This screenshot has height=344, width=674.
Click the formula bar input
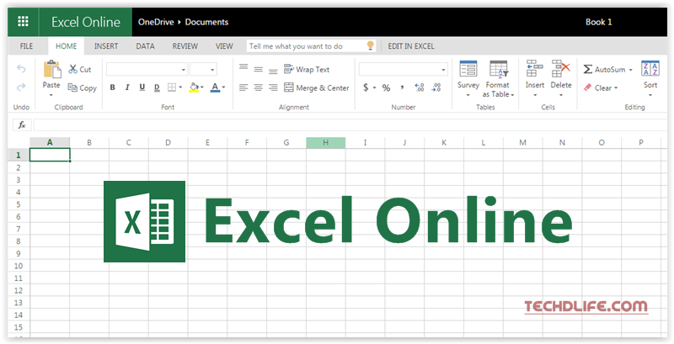pyautogui.click(x=350, y=124)
